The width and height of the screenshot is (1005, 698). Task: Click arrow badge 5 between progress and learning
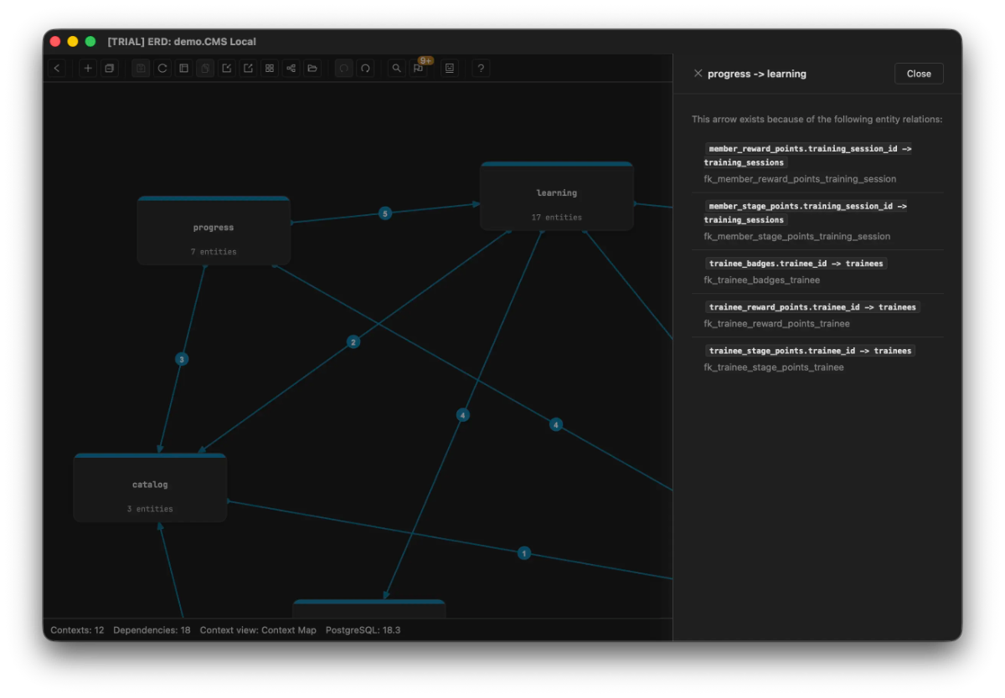click(x=385, y=213)
